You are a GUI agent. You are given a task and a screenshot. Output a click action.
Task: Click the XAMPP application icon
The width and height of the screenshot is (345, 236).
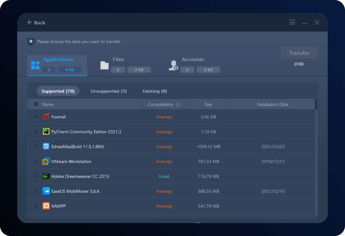tap(46, 206)
